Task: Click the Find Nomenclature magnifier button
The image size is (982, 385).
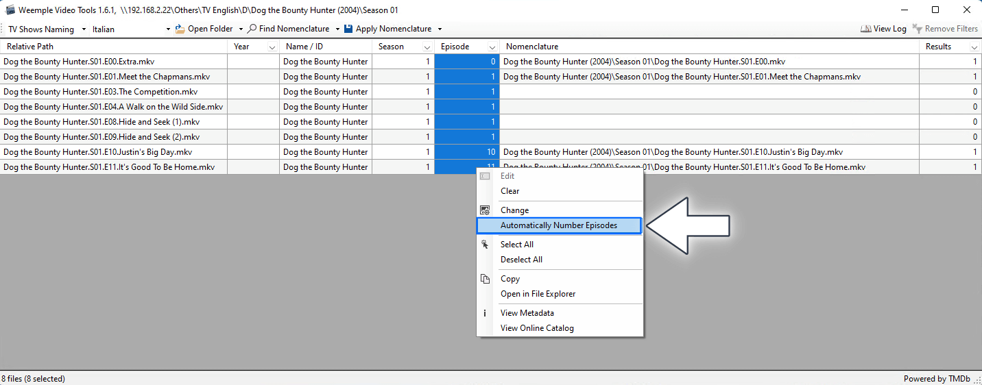Action: tap(289, 29)
